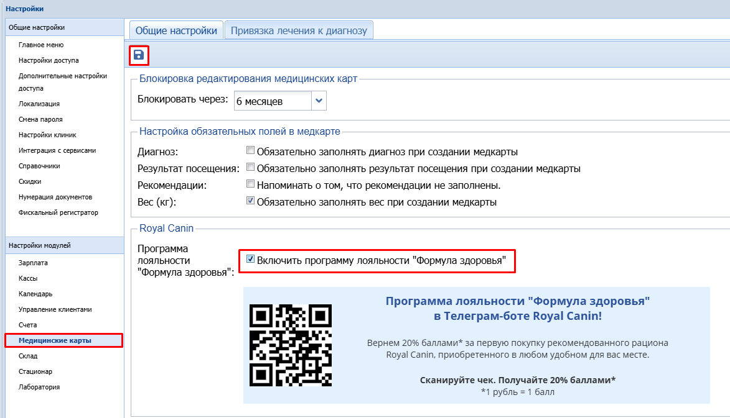The width and height of the screenshot is (730, 418).
Task: Switch to 'Привязка лечения к диагнозу' tab
Action: pos(299,30)
